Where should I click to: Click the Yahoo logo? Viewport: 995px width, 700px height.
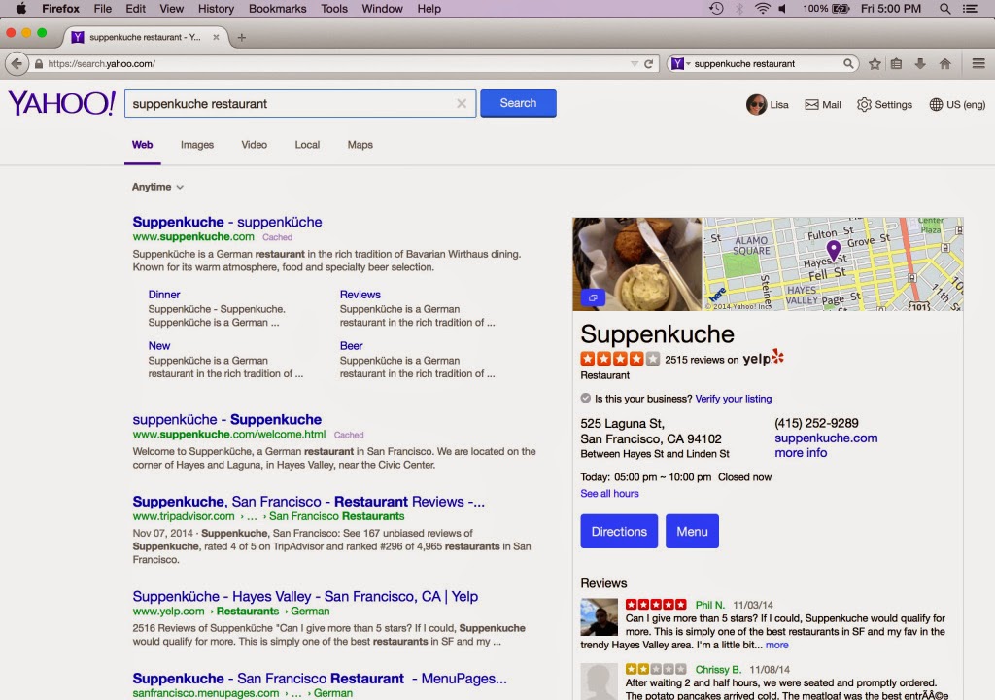tap(61, 103)
